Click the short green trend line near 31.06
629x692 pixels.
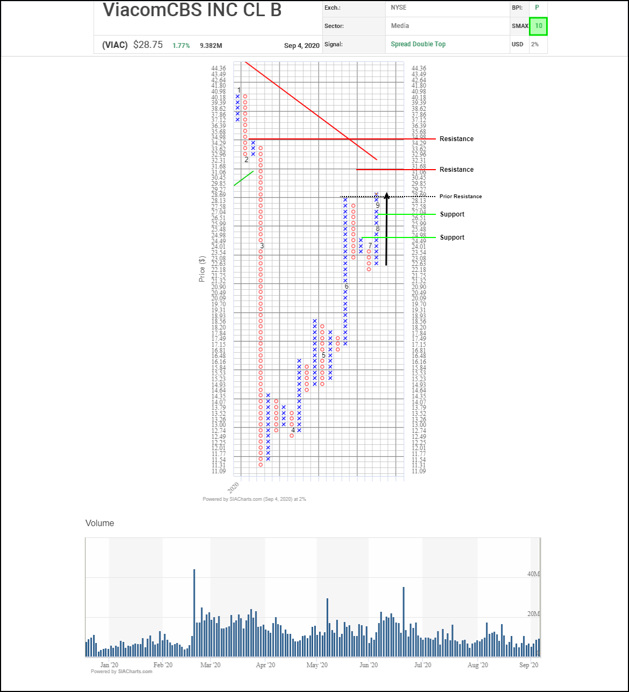click(x=244, y=178)
